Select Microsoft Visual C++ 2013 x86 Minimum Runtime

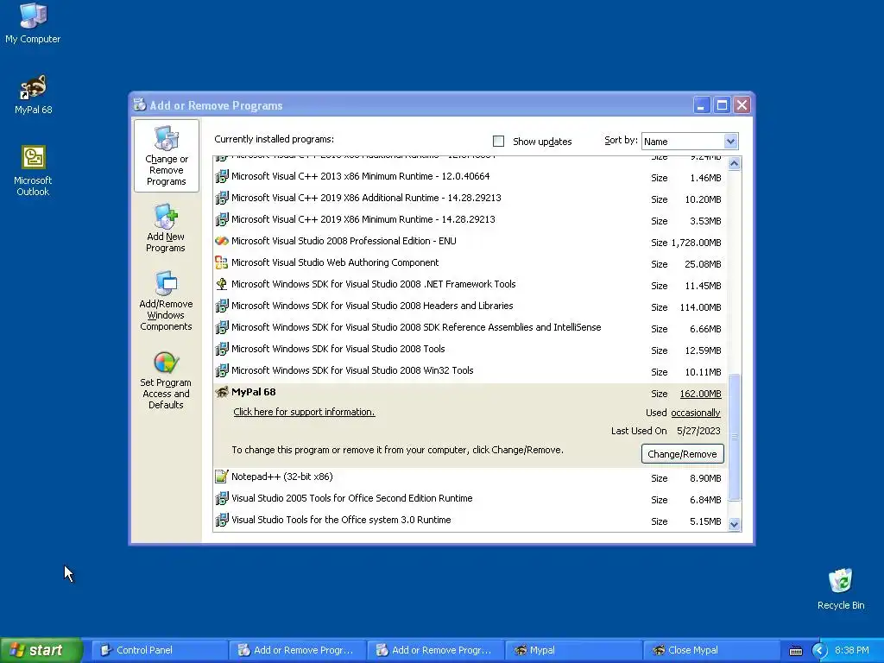(470, 176)
